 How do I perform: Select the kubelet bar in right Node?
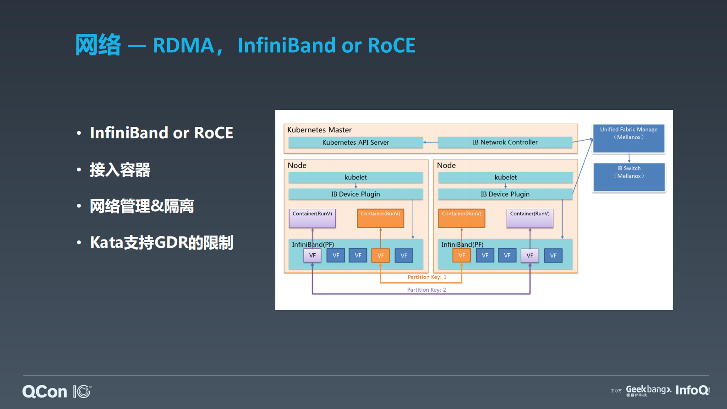pyautogui.click(x=505, y=177)
